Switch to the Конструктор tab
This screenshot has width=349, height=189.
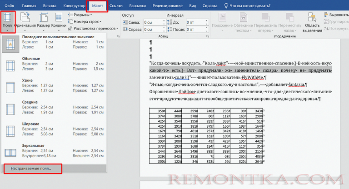click(x=74, y=5)
